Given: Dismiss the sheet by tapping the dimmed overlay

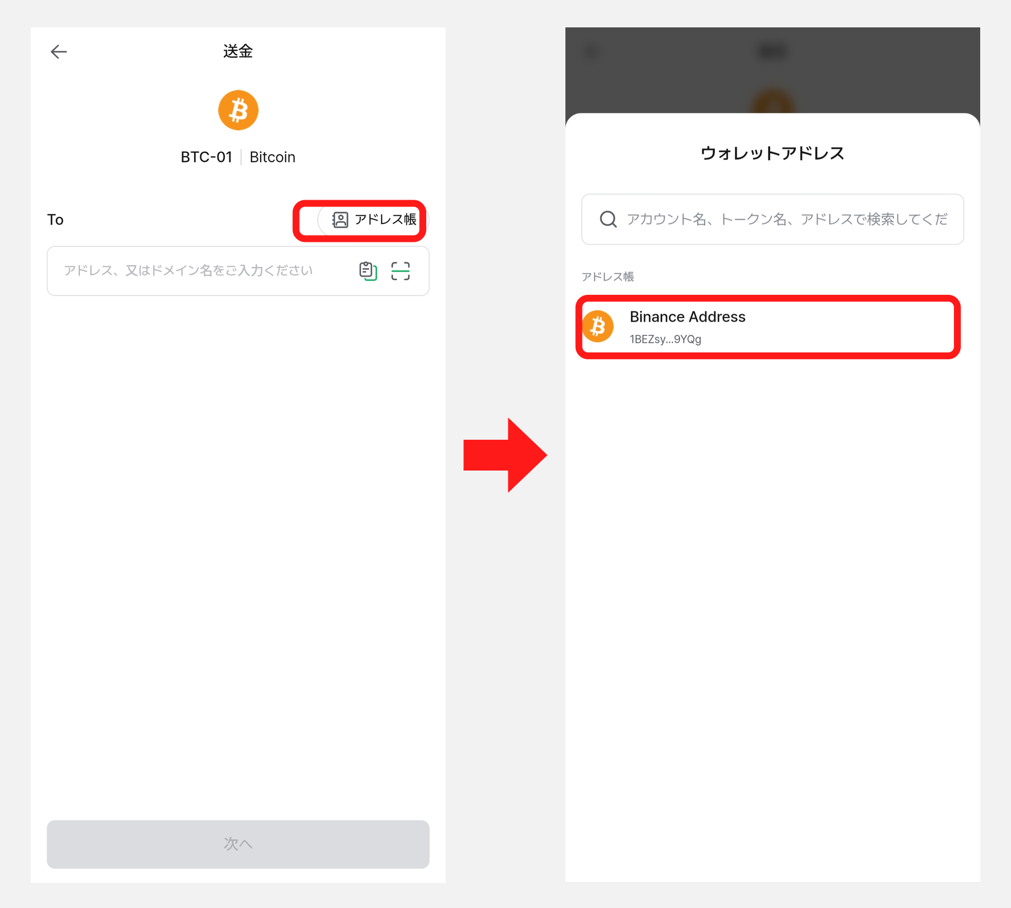Looking at the screenshot, I should pos(773,68).
